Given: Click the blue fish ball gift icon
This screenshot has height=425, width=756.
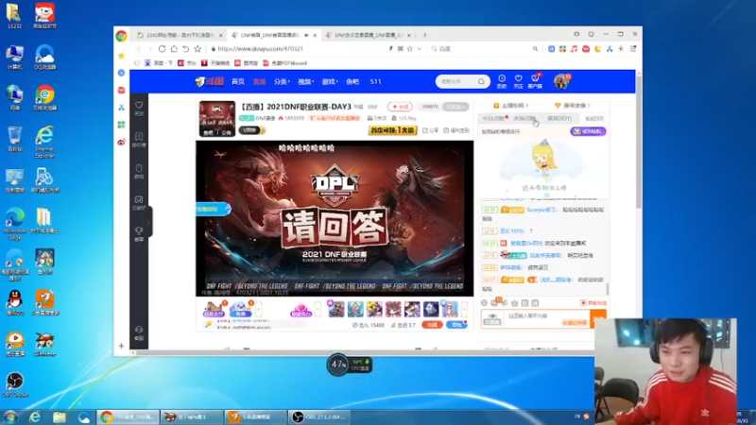Looking at the screenshot, I should click(240, 309).
